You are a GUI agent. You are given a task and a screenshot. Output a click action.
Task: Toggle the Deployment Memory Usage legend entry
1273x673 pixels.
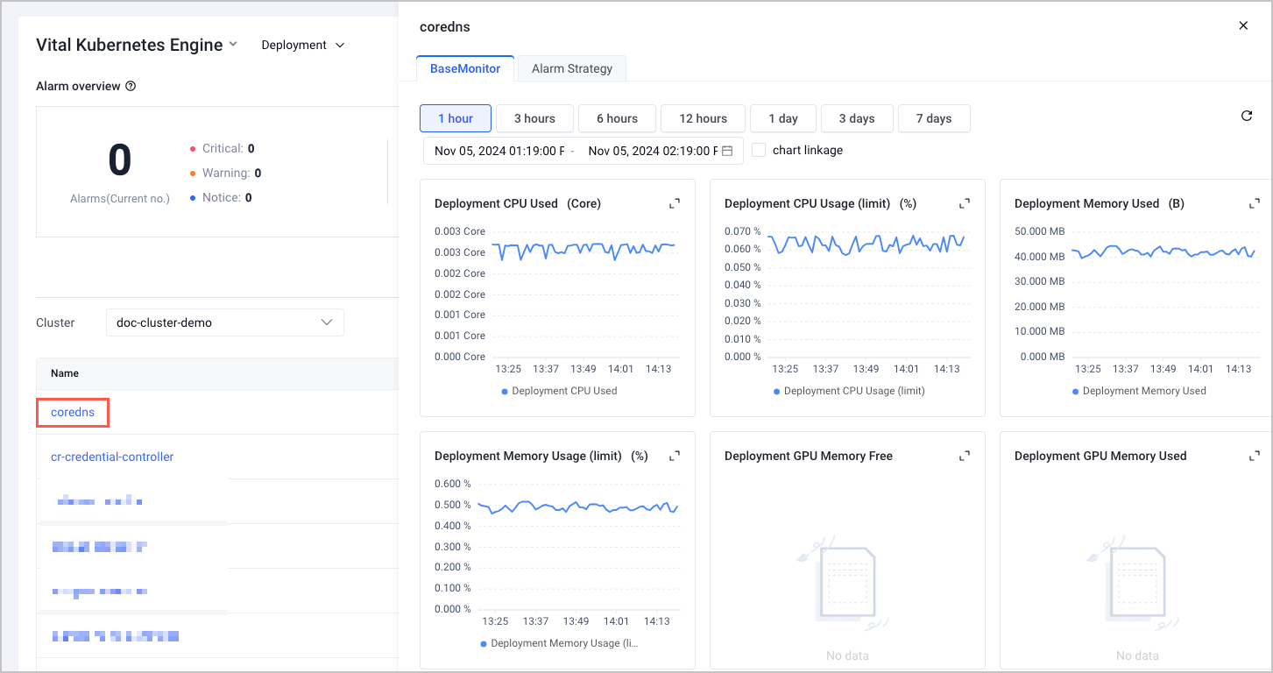tap(560, 643)
